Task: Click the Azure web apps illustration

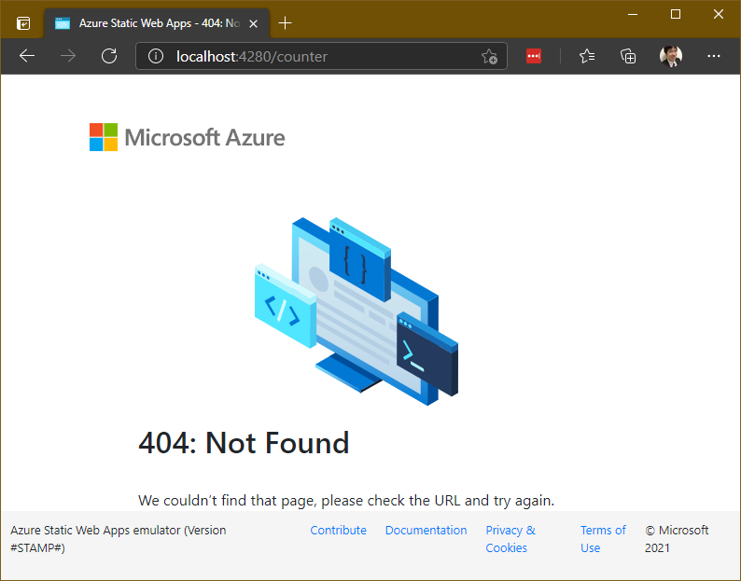Action: [357, 311]
